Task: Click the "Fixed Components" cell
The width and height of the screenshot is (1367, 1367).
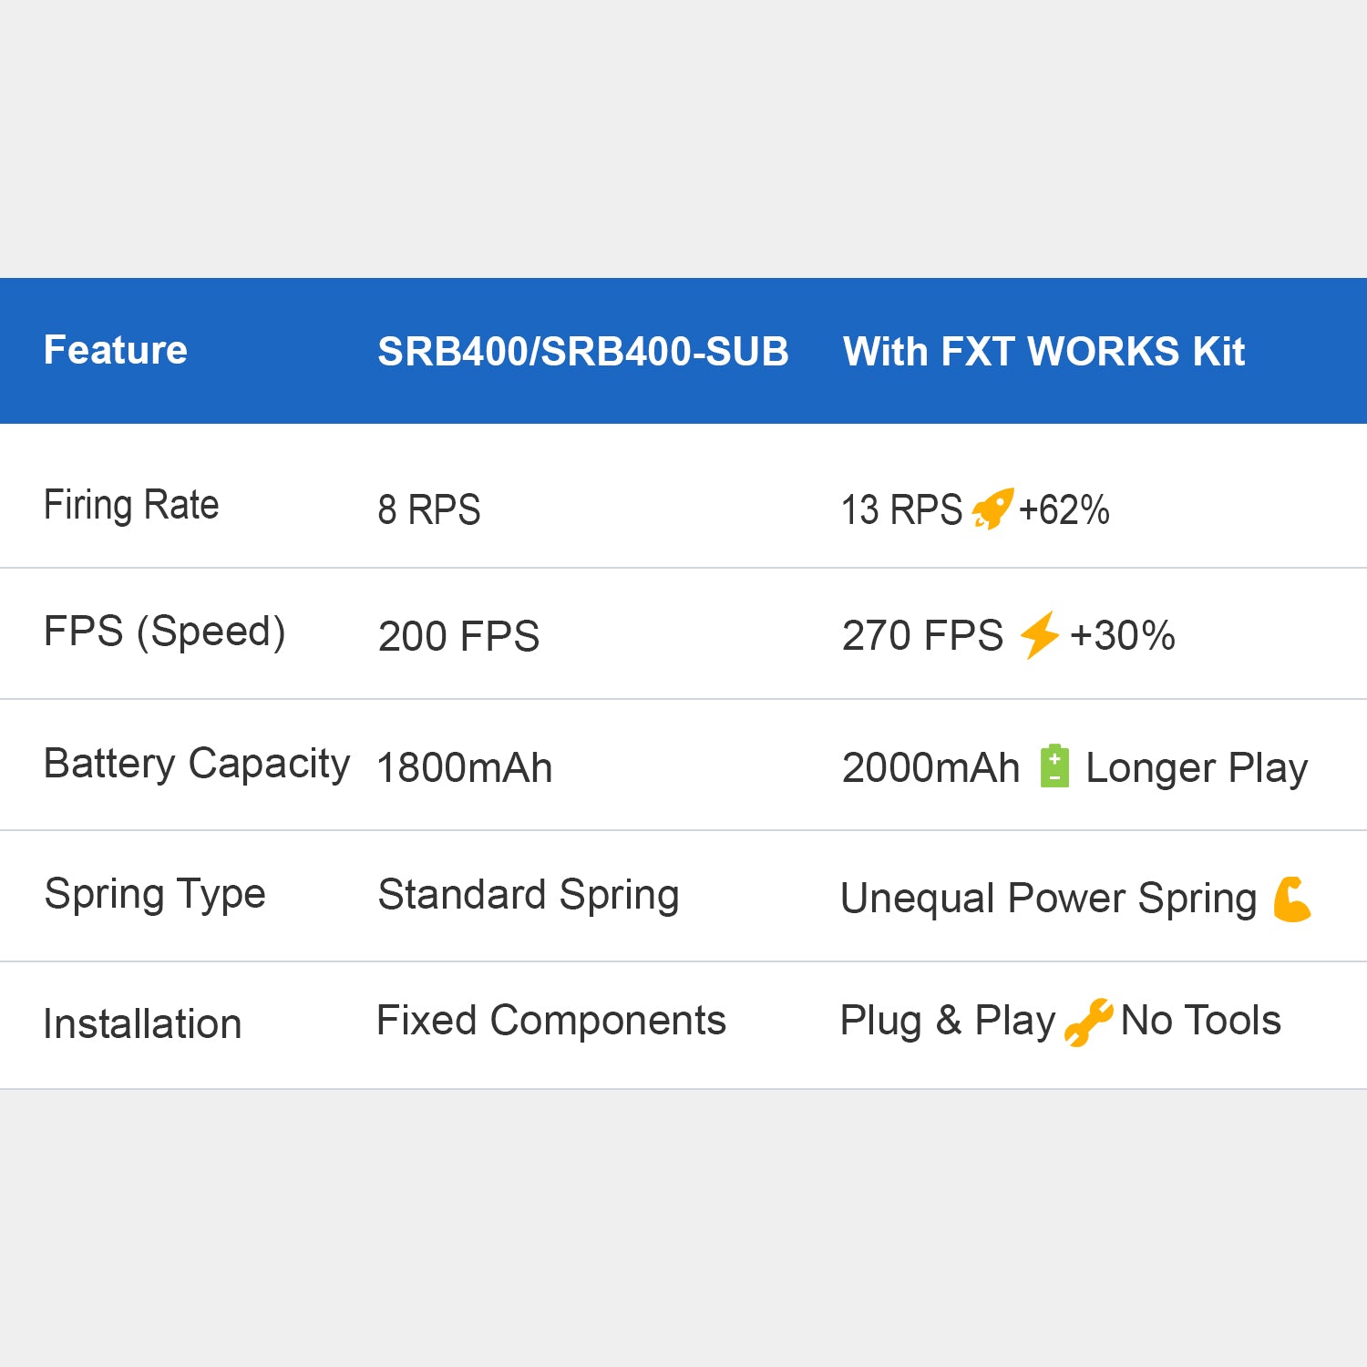Action: pos(550,1021)
